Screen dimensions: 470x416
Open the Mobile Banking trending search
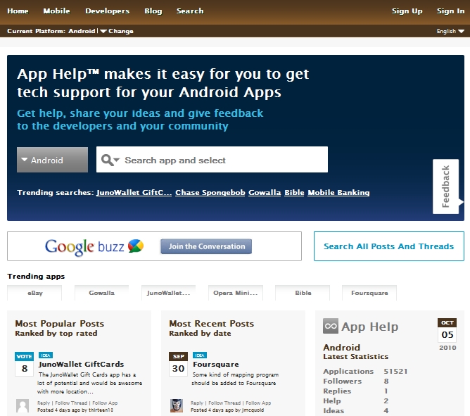(338, 193)
